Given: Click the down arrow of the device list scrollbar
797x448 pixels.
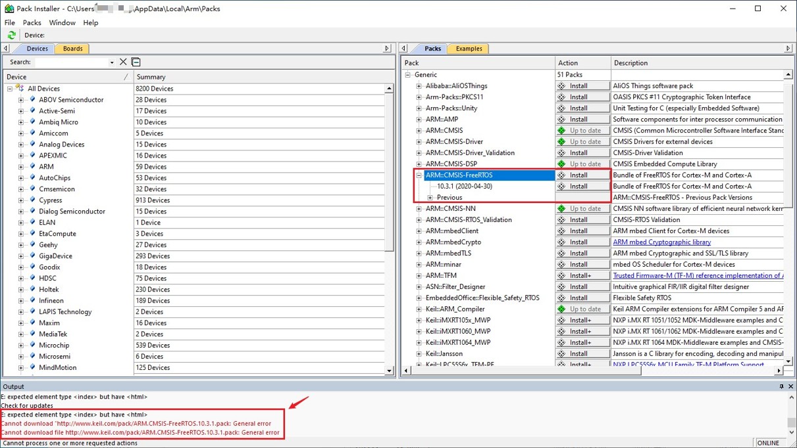Looking at the screenshot, I should point(389,370).
